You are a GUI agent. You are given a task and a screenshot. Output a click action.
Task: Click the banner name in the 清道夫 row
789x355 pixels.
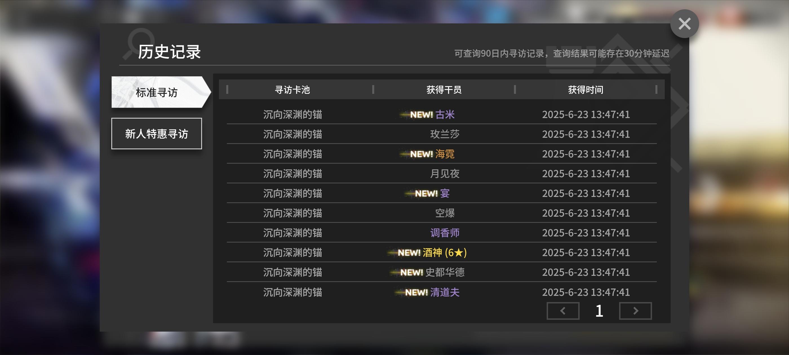tap(292, 292)
